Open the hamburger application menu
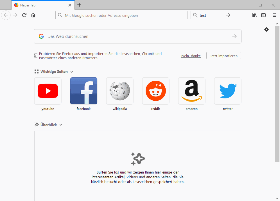This screenshot has width=280, height=201. pyautogui.click(x=274, y=15)
